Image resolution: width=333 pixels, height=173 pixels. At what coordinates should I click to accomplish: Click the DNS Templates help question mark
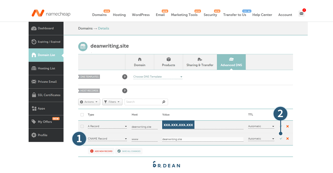coord(125,77)
